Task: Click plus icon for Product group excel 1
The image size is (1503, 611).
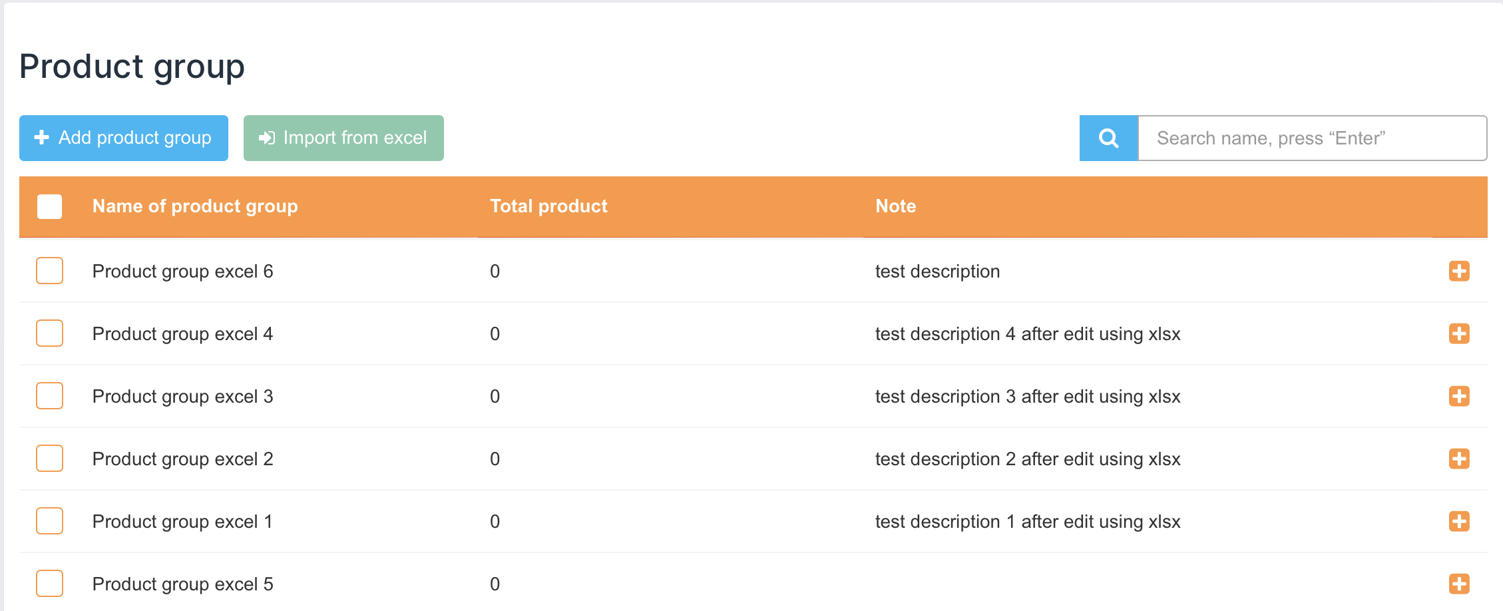Action: (1459, 521)
